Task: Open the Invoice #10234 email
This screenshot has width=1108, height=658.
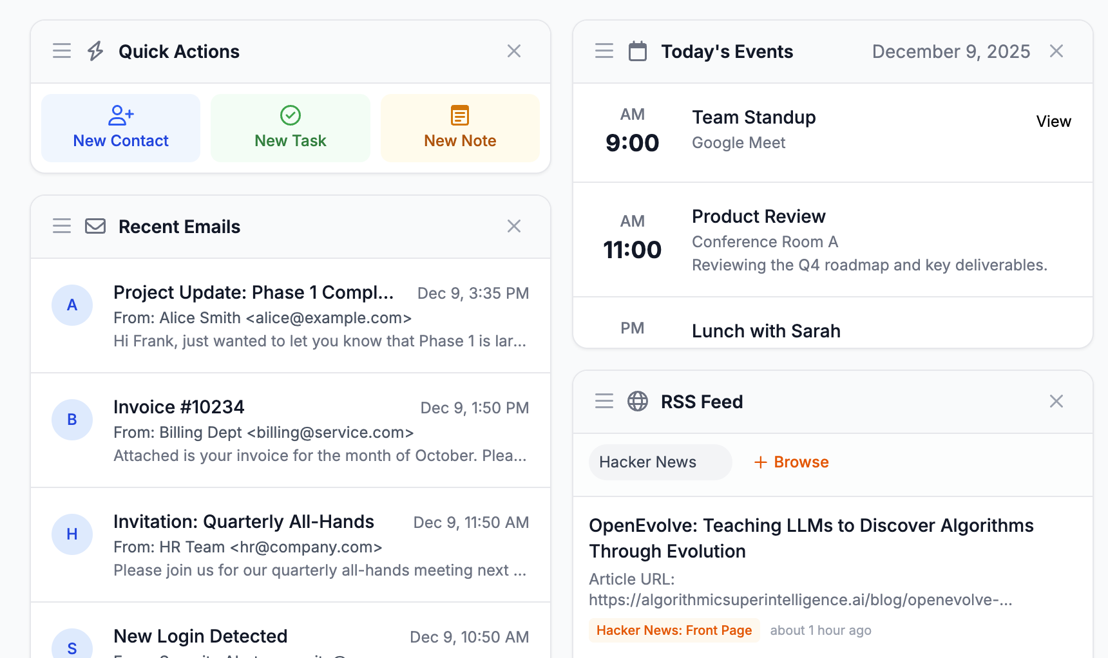Action: pyautogui.click(x=179, y=407)
